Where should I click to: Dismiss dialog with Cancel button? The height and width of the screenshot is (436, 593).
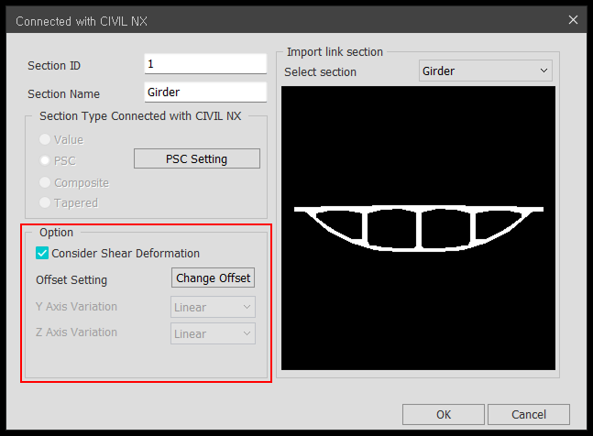point(529,414)
